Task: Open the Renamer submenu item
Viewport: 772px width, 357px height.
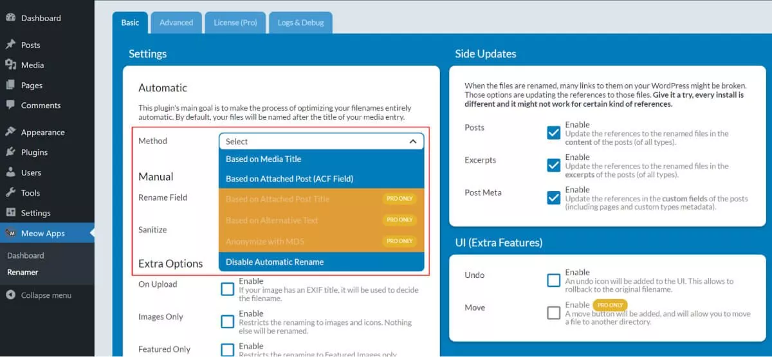Action: click(x=23, y=272)
